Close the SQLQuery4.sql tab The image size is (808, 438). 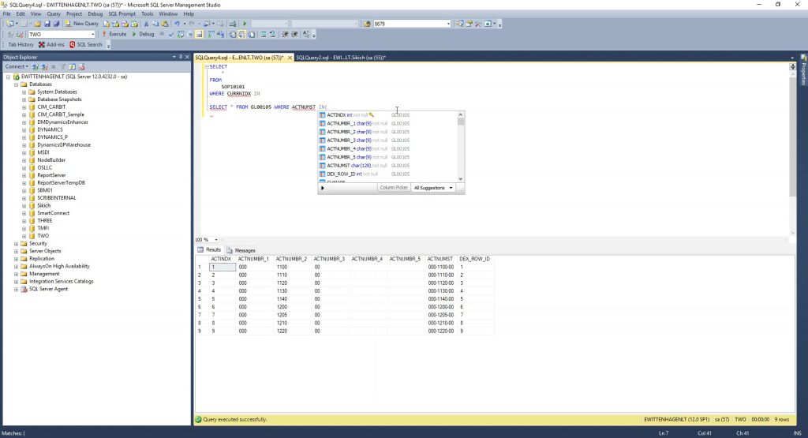pos(289,58)
